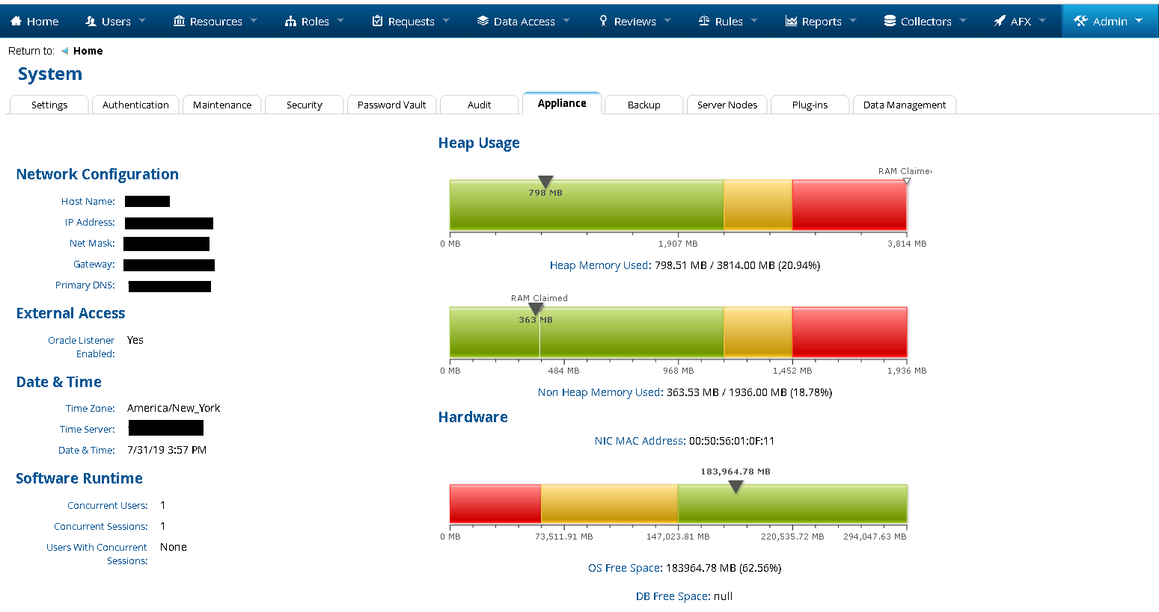The image size is (1159, 612).
Task: Expand the Reviews menu arrow
Action: 667,21
